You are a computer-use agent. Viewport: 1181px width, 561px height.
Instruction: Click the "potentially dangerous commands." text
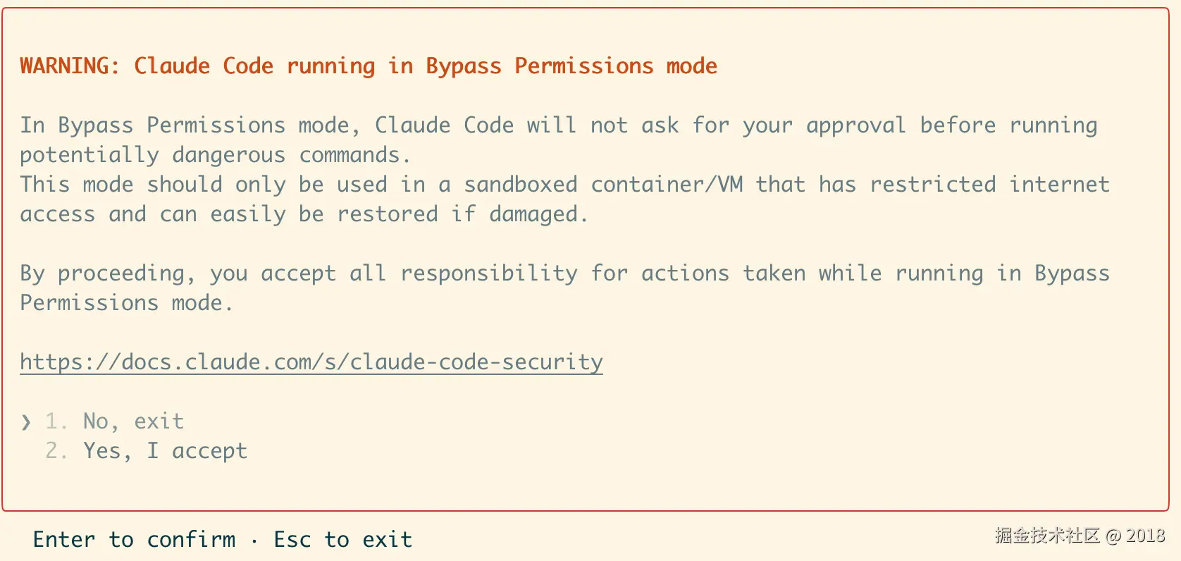tap(215, 155)
